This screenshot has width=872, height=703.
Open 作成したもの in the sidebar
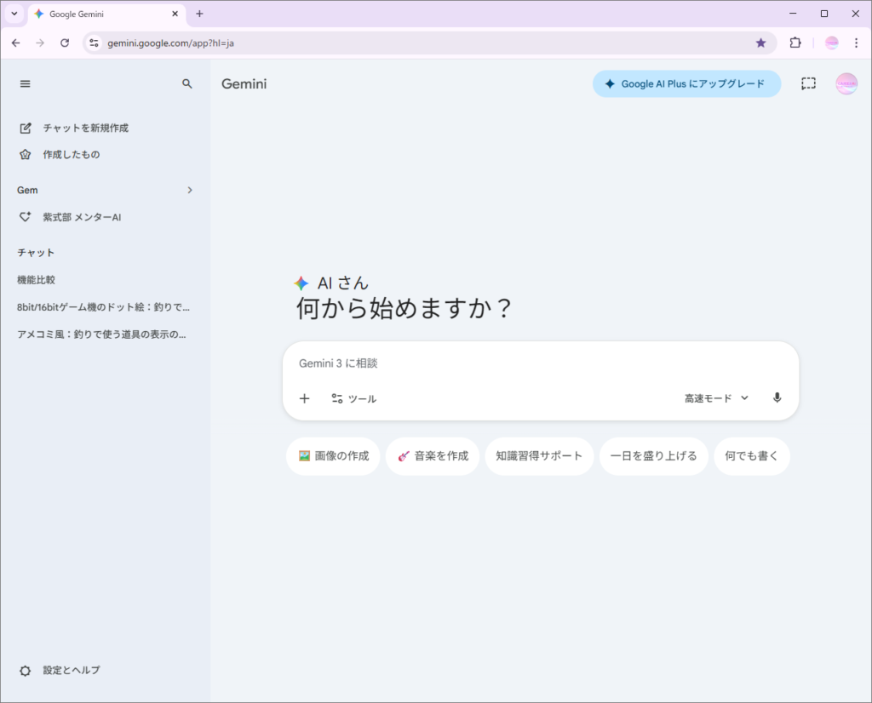pyautogui.click(x=71, y=155)
